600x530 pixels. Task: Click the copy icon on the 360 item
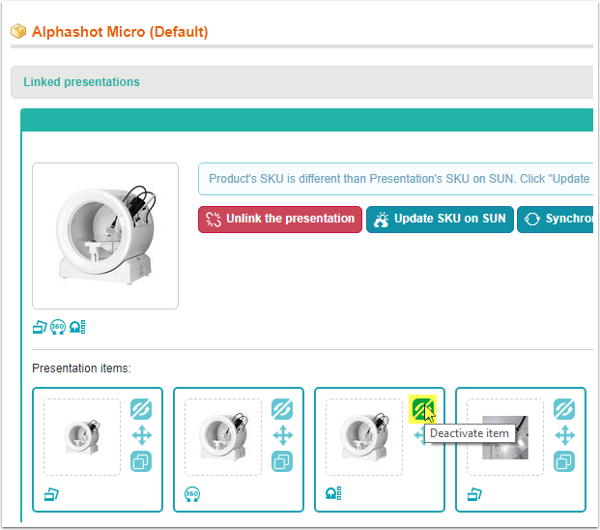pos(282,461)
